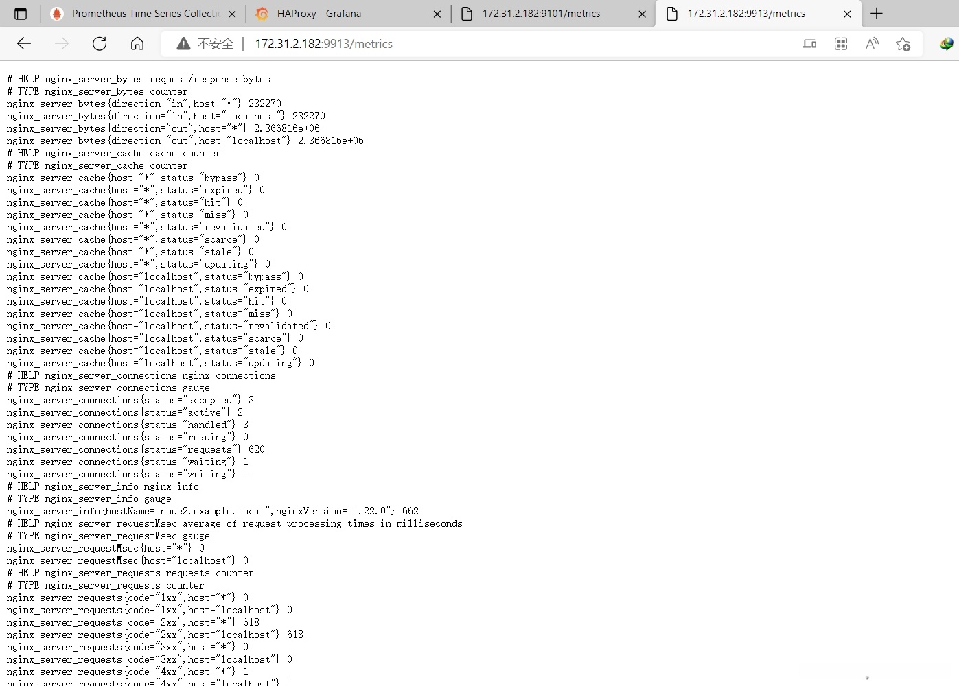Image resolution: width=959 pixels, height=686 pixels.
Task: Add this page to favorites
Action: (x=903, y=44)
